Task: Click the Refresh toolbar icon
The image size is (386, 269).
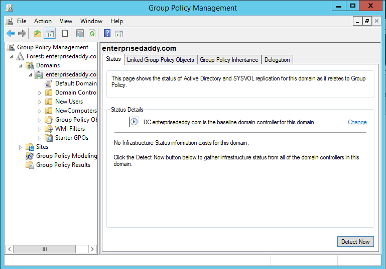Action: (92, 34)
